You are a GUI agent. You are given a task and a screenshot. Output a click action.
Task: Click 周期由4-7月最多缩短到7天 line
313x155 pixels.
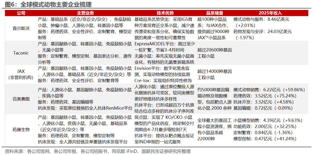(x=161, y=130)
